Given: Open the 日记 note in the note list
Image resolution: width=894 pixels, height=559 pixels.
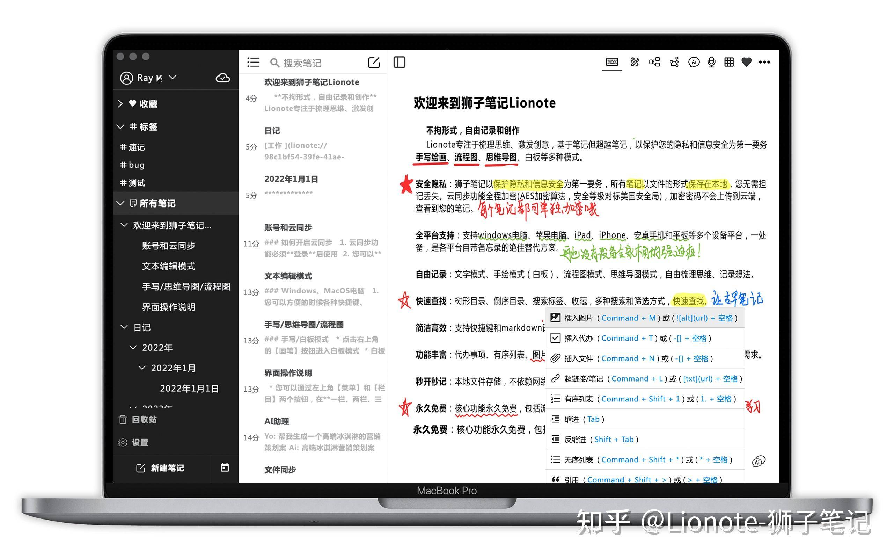Looking at the screenshot, I should [313, 144].
